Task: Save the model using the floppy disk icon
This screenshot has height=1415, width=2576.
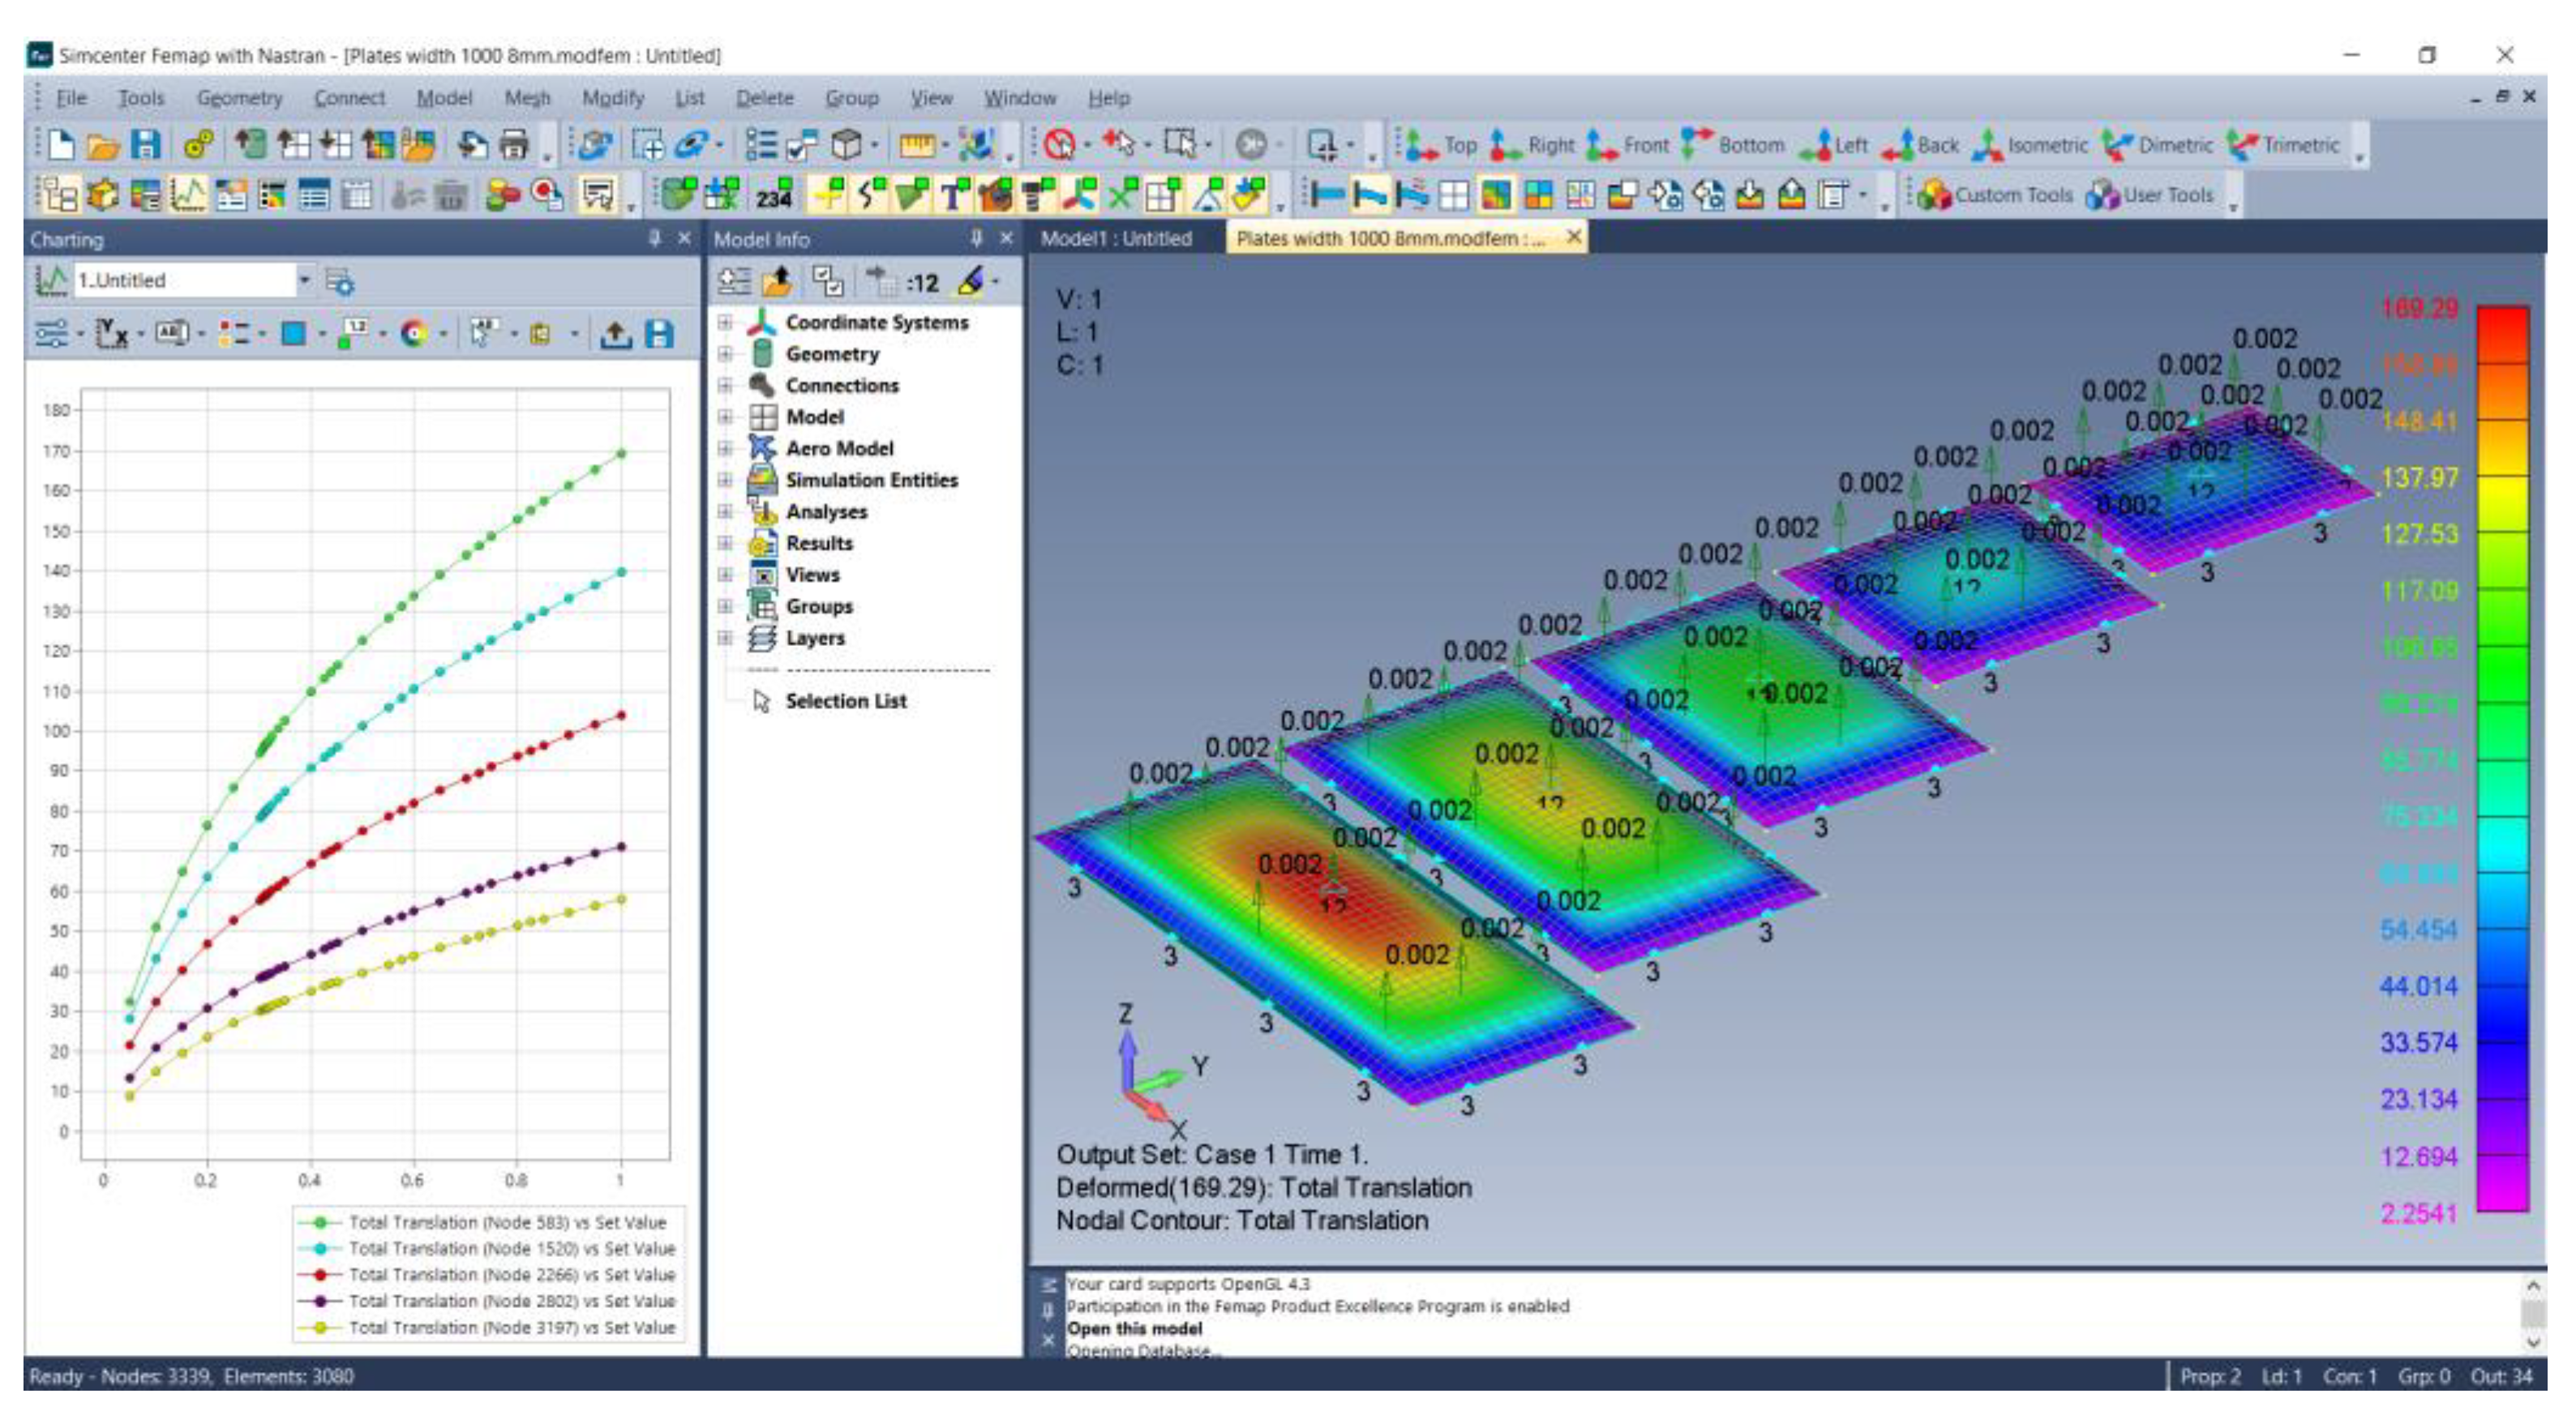Action: [145, 145]
